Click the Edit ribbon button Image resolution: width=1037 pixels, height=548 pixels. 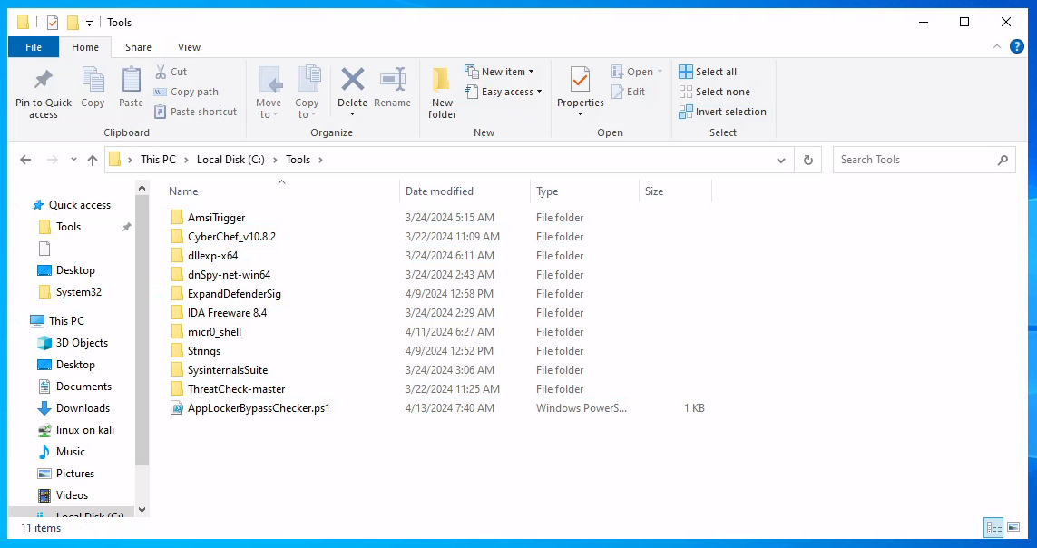[629, 92]
